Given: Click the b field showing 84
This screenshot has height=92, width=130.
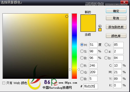Looking at the screenshot, I should pos(118,58).
